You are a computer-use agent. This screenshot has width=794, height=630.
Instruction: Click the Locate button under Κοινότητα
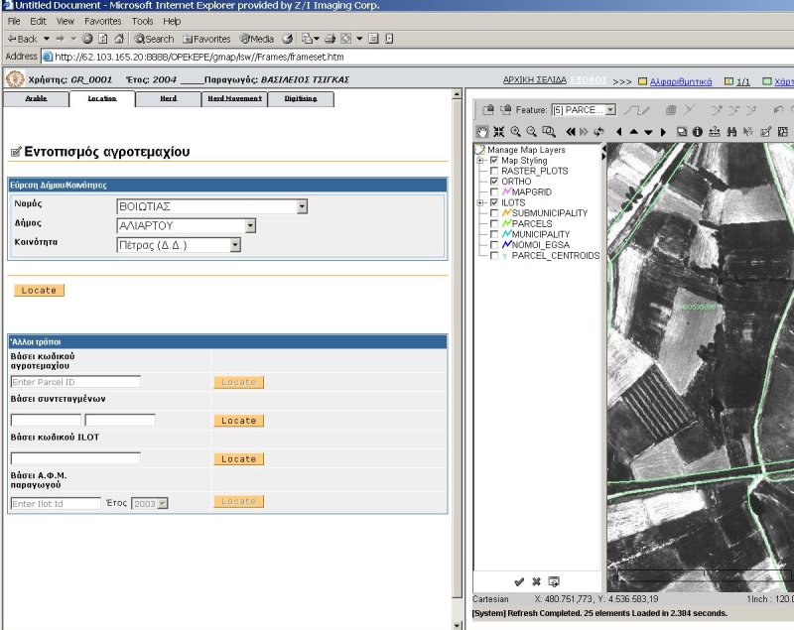(x=40, y=291)
